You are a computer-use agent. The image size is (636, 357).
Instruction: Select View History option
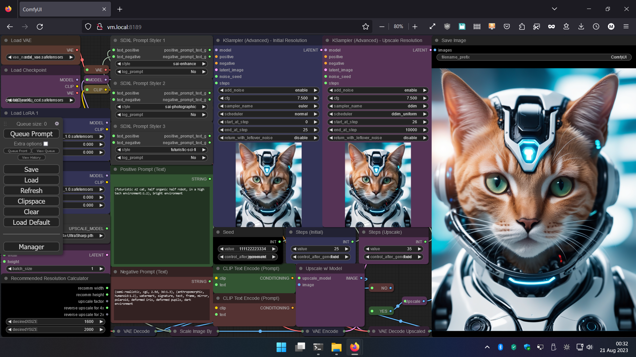31,157
